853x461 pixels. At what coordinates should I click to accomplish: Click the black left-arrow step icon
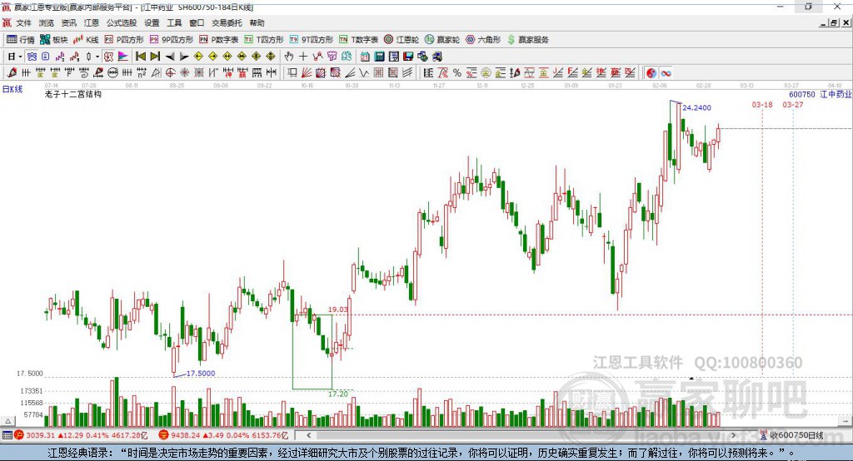click(170, 57)
